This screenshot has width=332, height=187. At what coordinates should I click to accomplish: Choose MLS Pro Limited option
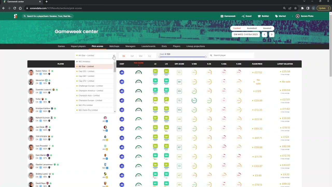94,105
